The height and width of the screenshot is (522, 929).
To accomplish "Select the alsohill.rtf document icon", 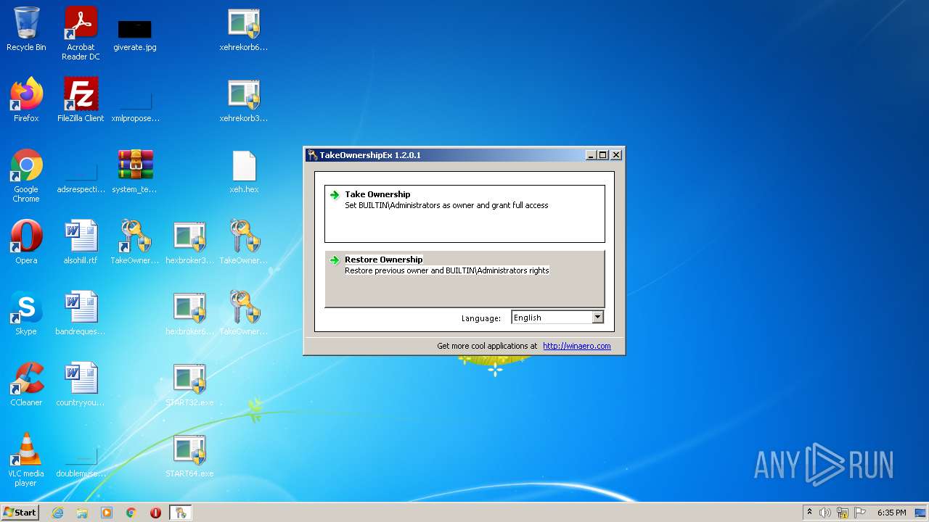I will tap(81, 242).
